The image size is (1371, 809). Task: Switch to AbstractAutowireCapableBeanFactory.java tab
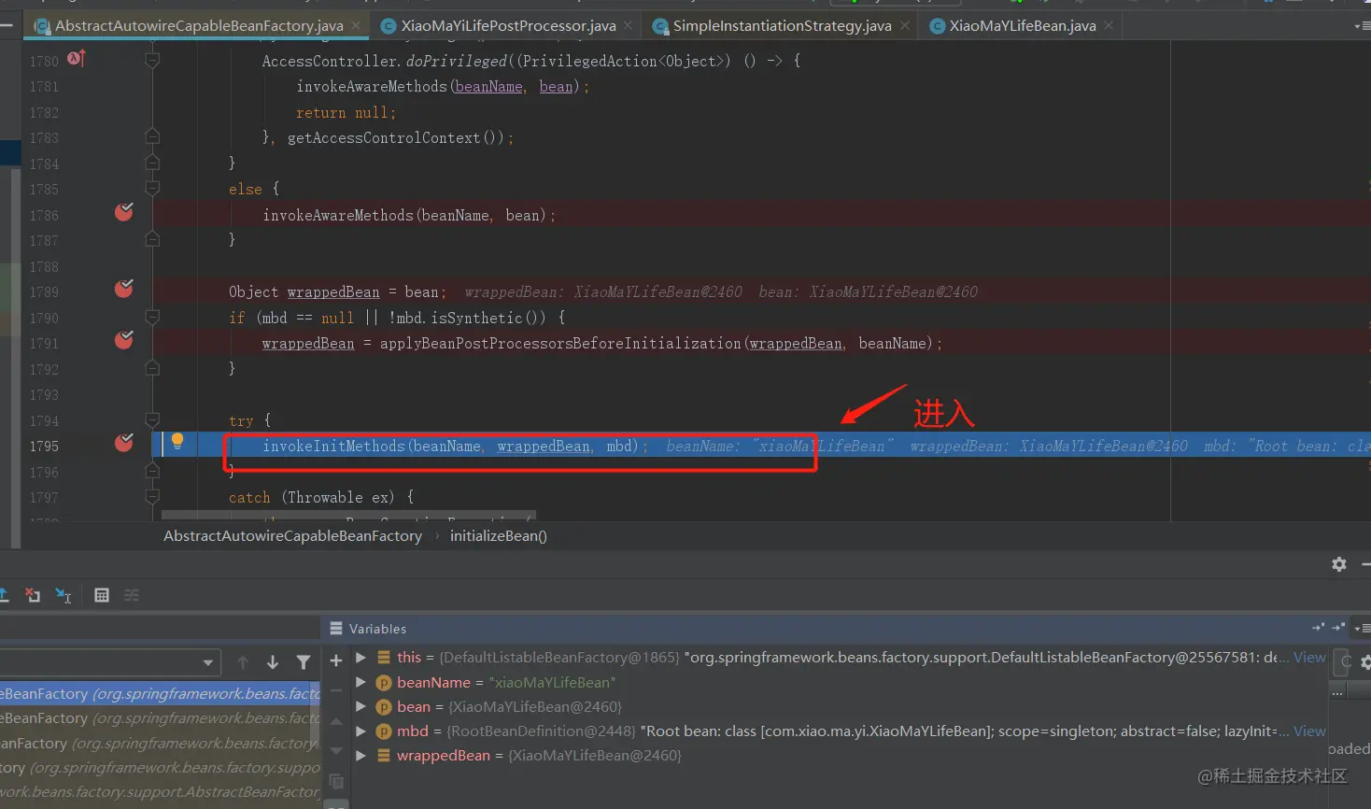point(198,26)
